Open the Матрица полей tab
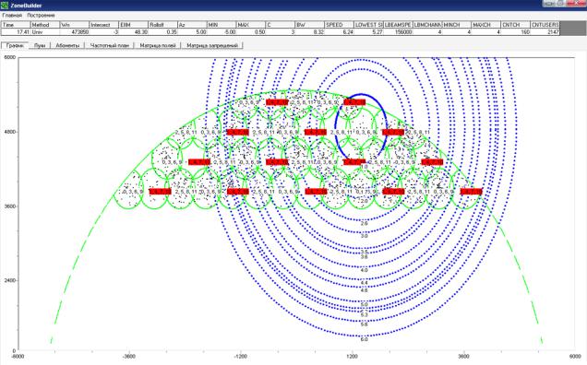587x365 pixels. point(158,45)
